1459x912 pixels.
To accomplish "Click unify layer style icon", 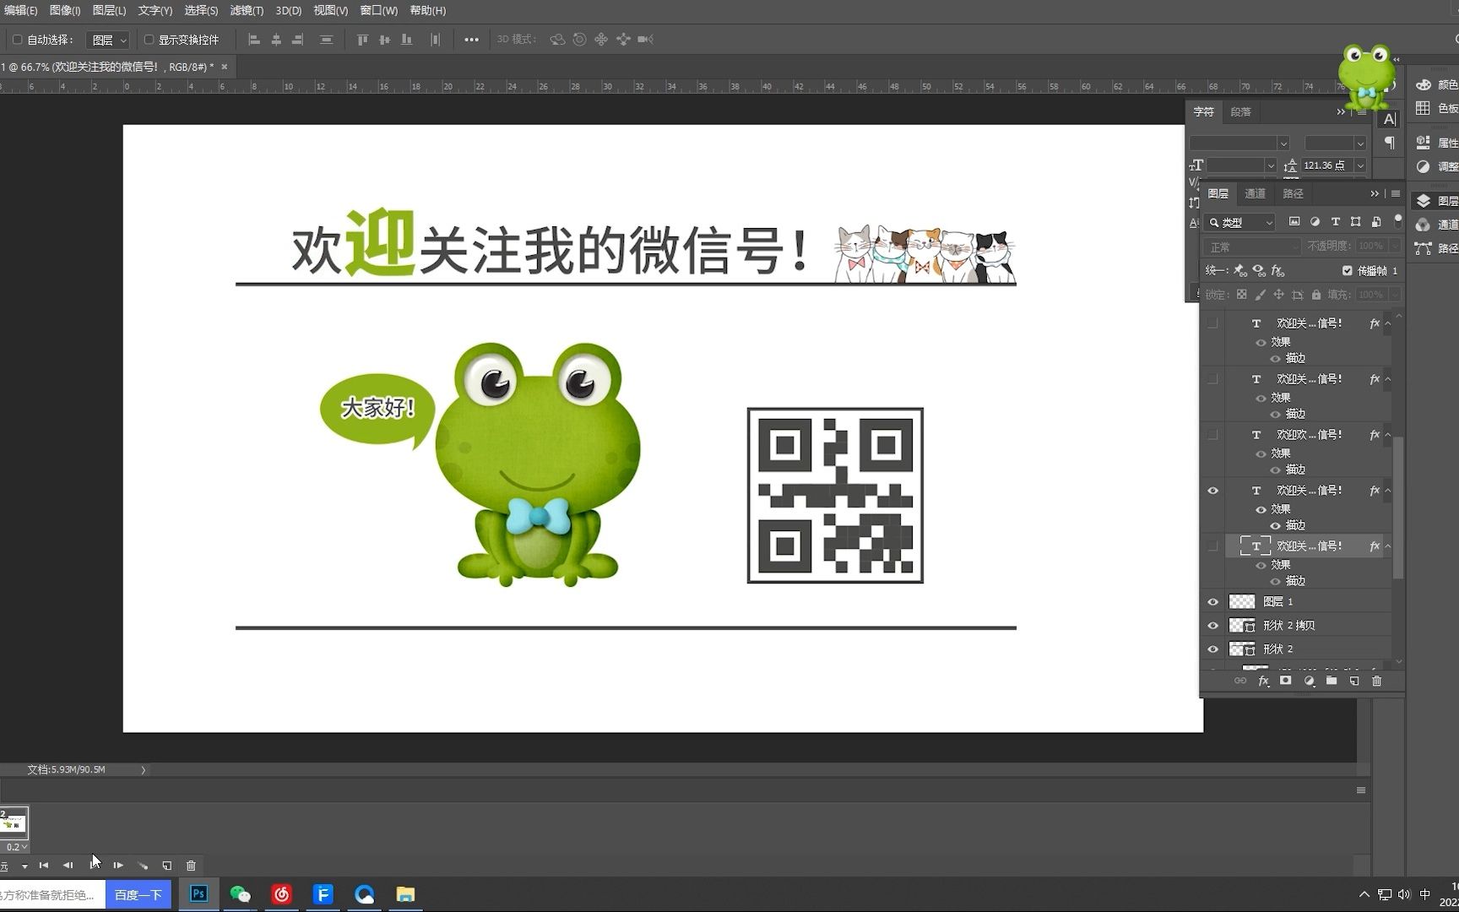I will tap(1277, 271).
